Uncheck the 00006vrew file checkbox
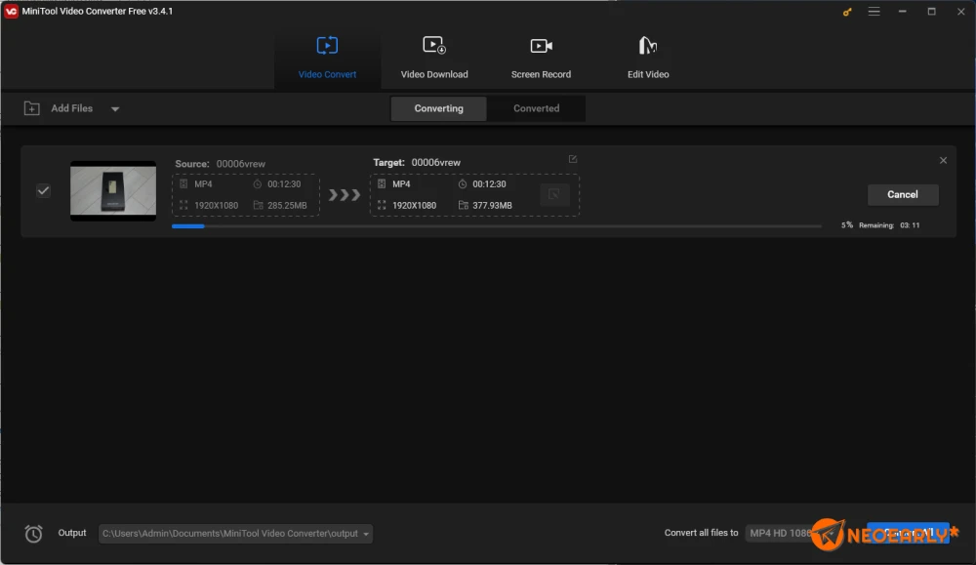Viewport: 976px width, 565px height. click(x=43, y=190)
